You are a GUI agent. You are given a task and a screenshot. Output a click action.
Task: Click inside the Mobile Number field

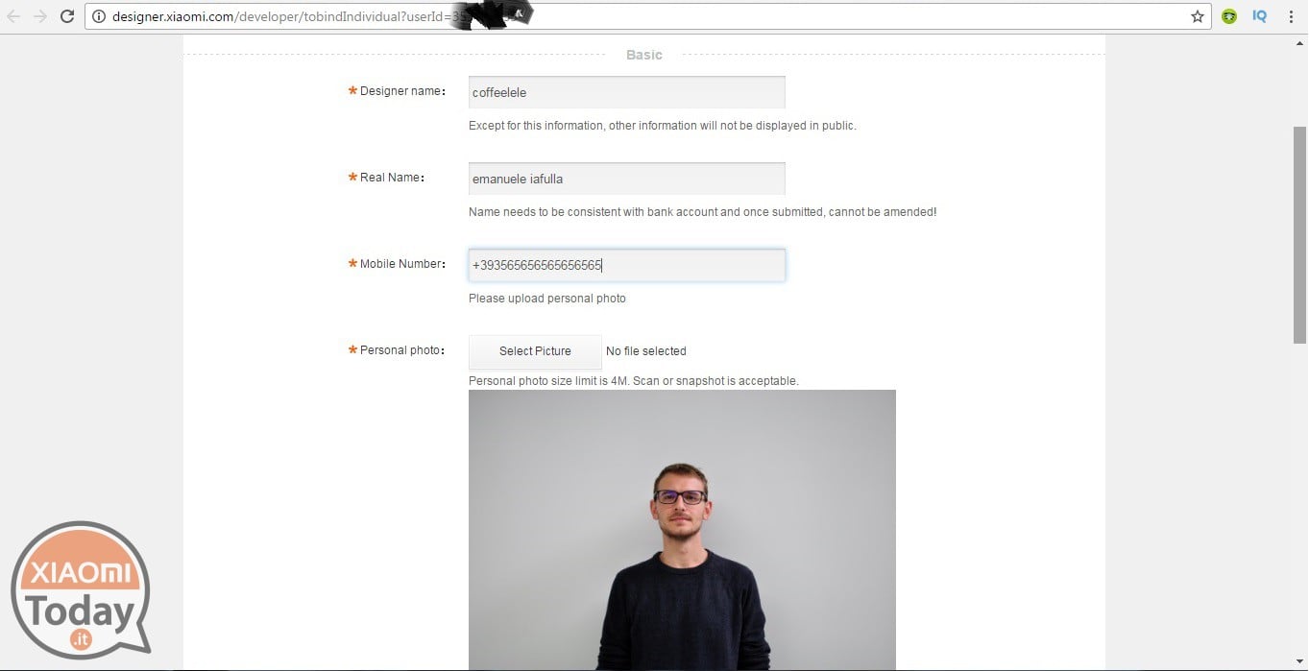tap(627, 265)
